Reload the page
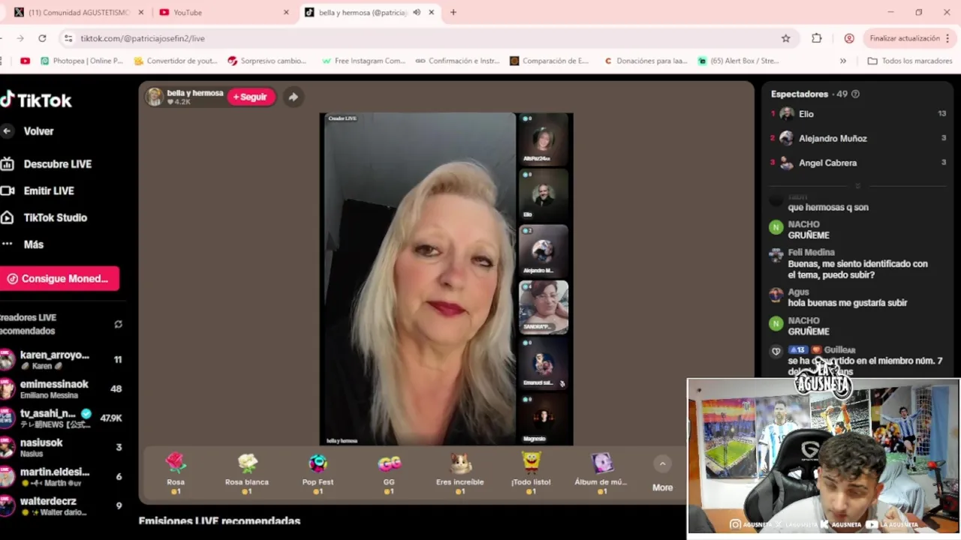This screenshot has width=961, height=540. point(42,38)
